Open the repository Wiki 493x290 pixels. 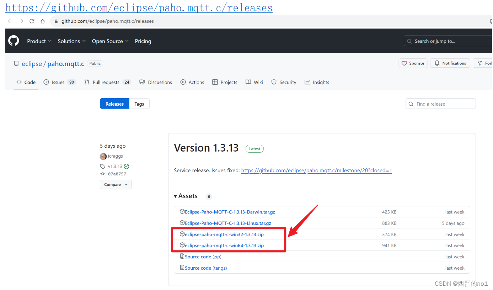[254, 82]
